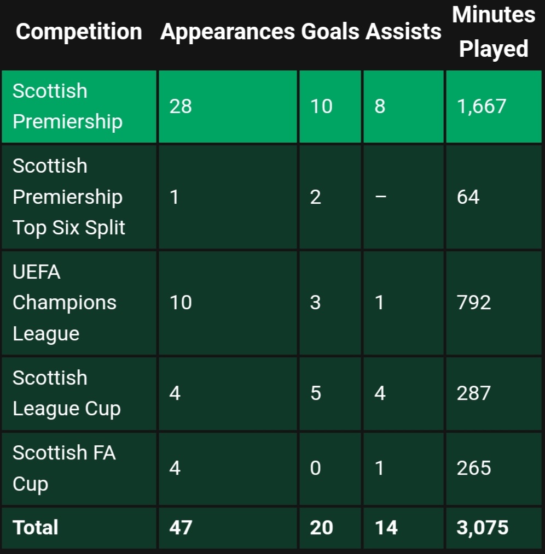Select the Goals column header

(x=330, y=32)
